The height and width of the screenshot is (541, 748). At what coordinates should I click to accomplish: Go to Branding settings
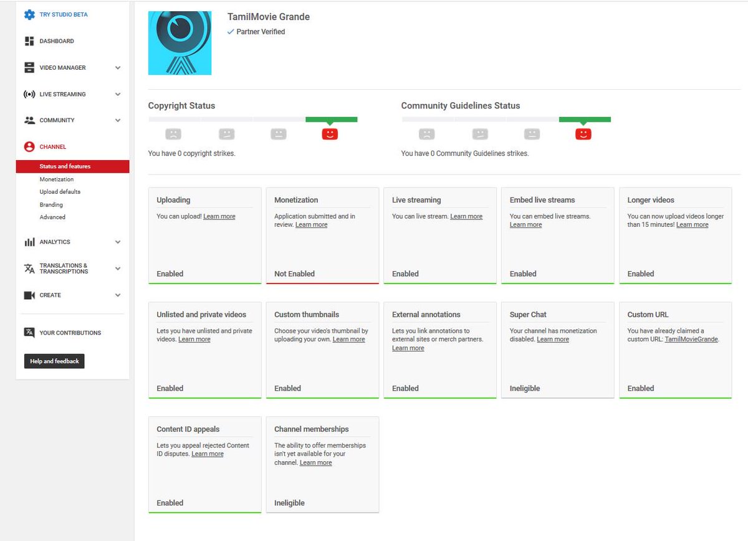click(51, 204)
